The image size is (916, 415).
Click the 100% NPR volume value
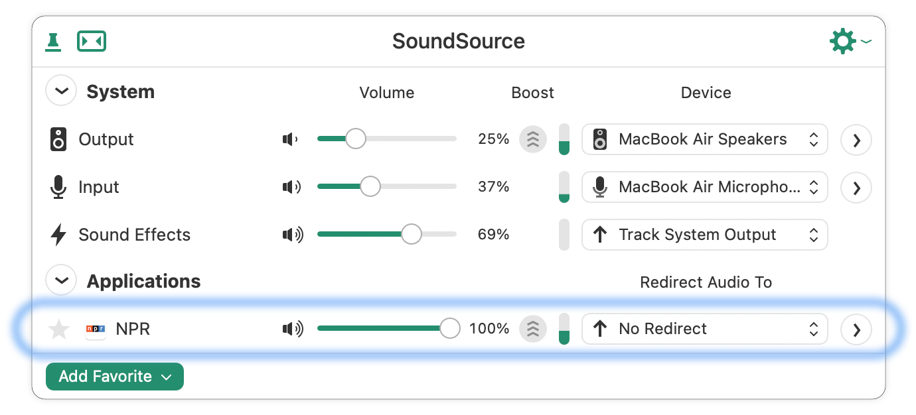pyautogui.click(x=489, y=329)
